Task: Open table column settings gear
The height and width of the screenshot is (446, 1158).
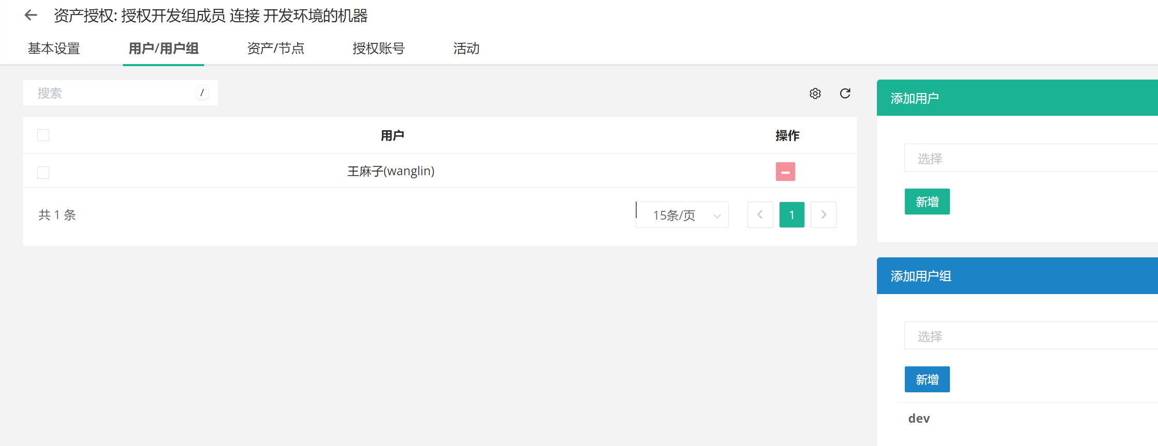Action: [815, 94]
